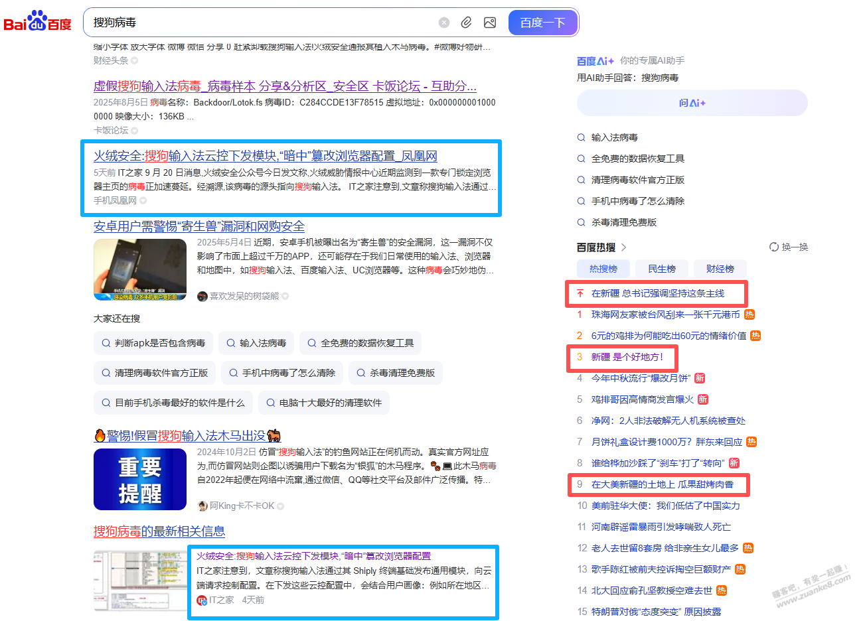Image resolution: width=867 pixels, height=621 pixels.
Task: Open the file attachment upload icon
Action: point(467,23)
